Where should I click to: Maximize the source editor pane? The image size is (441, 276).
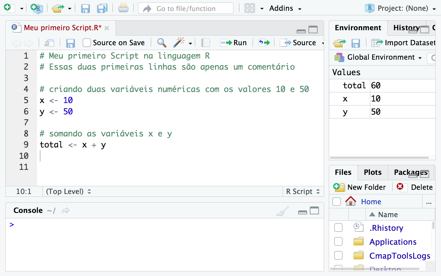(313, 29)
